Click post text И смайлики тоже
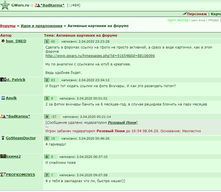The width and height of the screenshot is (221, 192). click(60, 163)
